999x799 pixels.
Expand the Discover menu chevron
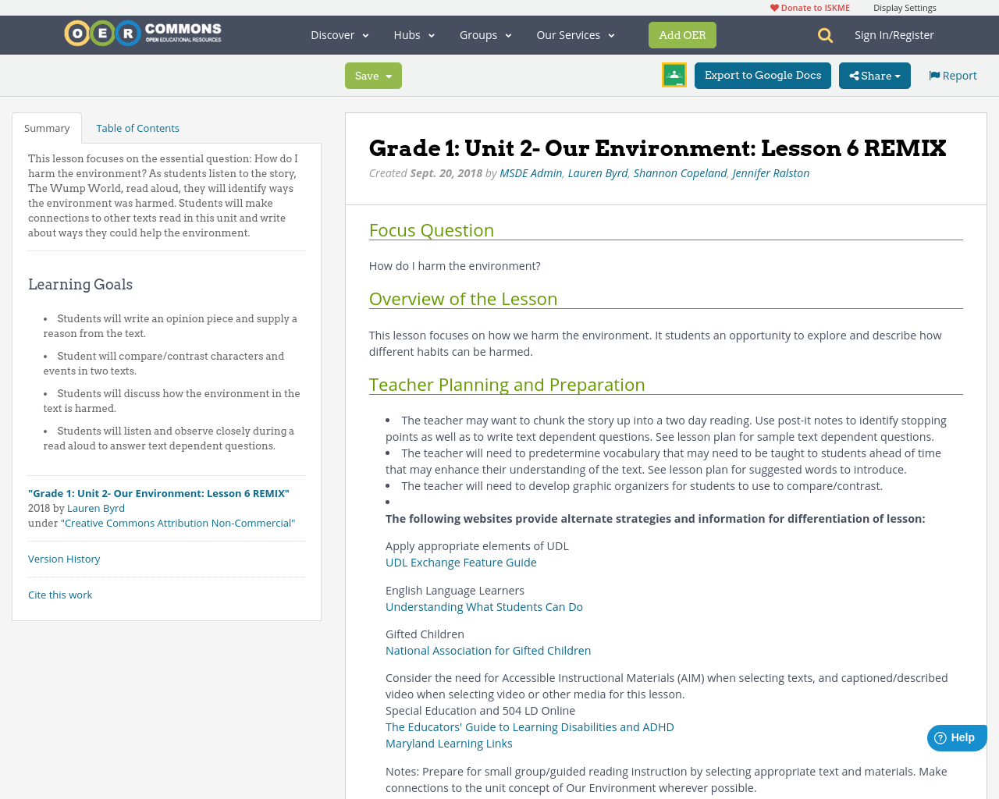pos(364,34)
